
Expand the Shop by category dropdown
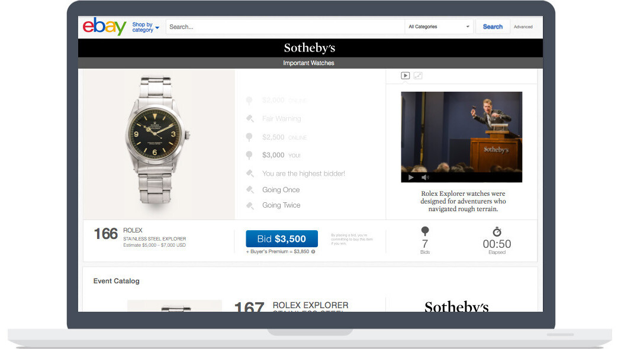(x=145, y=27)
